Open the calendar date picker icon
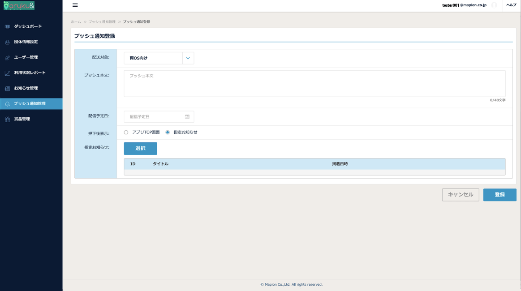 point(187,117)
